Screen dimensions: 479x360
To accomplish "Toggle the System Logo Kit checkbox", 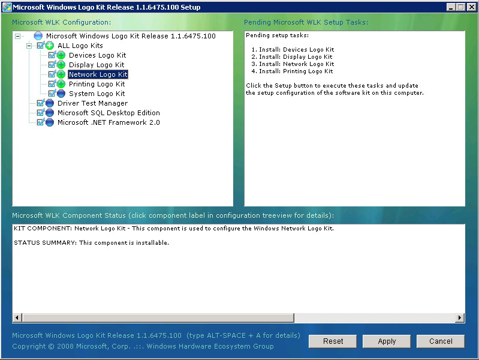I will [52, 93].
